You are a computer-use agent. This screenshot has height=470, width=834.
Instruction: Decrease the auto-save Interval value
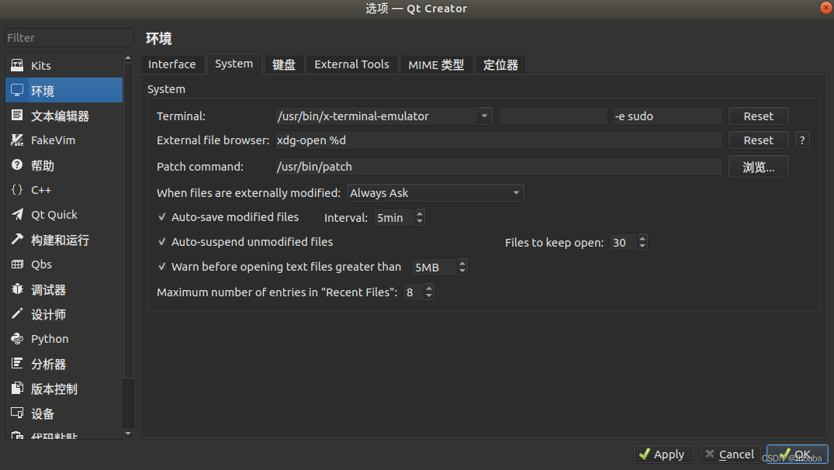420,221
